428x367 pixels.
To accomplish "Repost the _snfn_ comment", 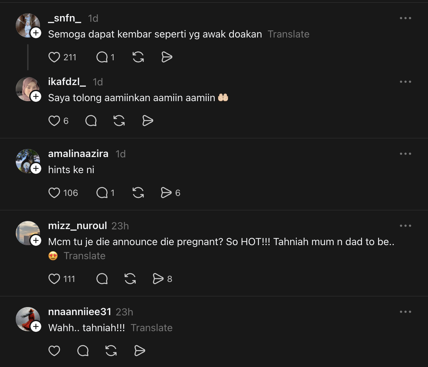I will [x=138, y=57].
